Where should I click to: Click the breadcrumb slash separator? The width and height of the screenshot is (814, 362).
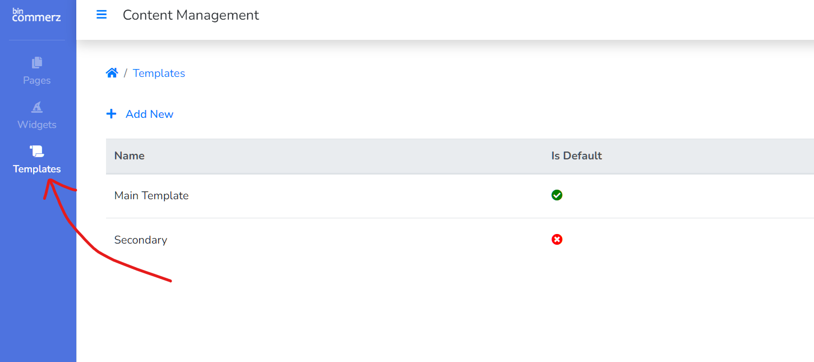(125, 73)
